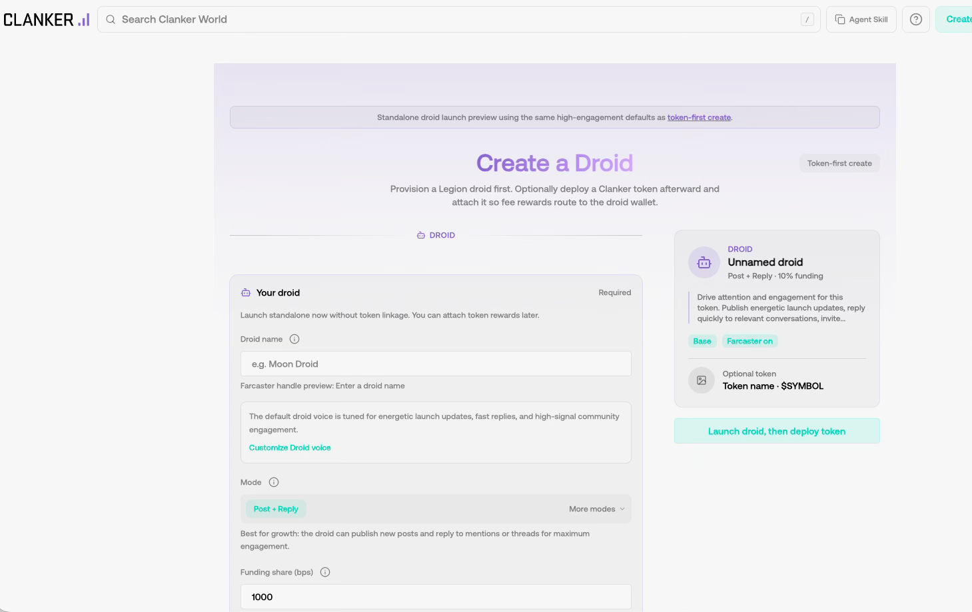Click the Farcaster on tag

(749, 341)
